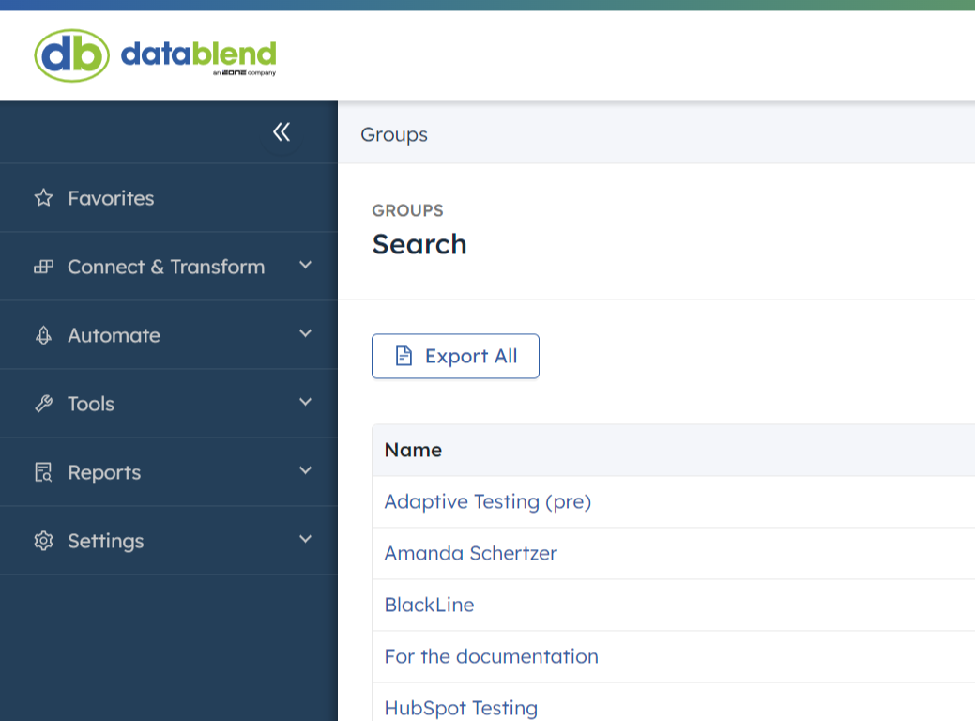
Task: Expand the Automate menu chevron
Action: 305,333
